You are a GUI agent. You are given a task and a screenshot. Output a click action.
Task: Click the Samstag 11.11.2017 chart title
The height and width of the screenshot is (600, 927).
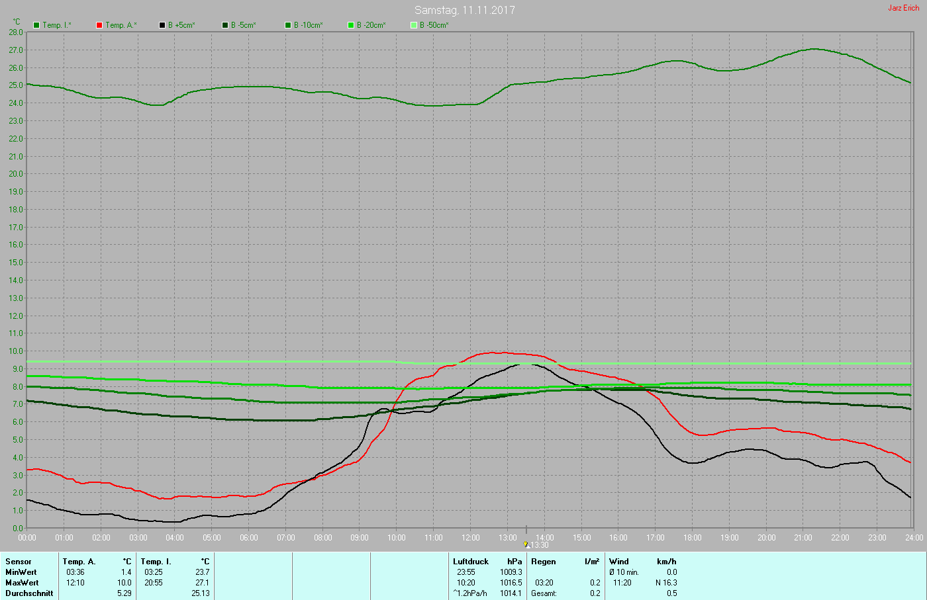tap(464, 10)
